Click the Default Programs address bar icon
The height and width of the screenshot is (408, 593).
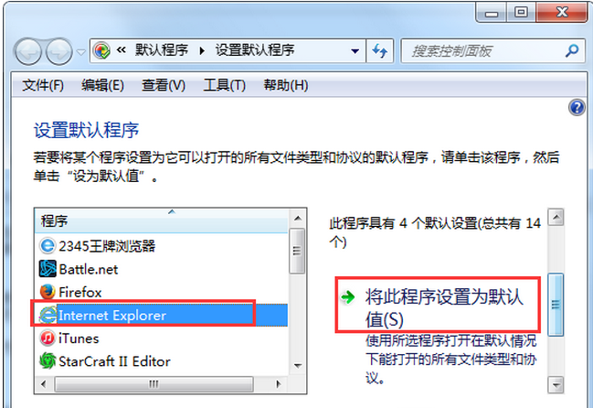[101, 50]
